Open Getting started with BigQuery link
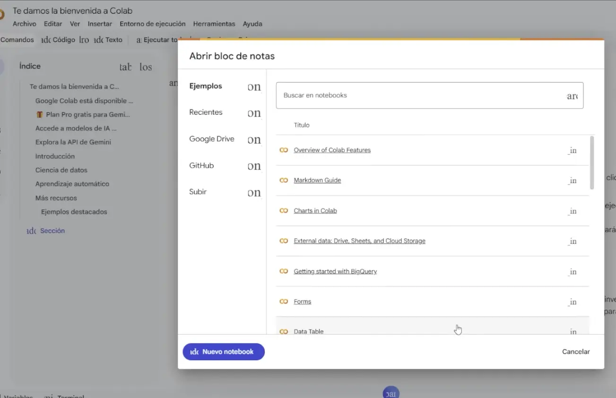This screenshot has height=398, width=616. tap(335, 271)
